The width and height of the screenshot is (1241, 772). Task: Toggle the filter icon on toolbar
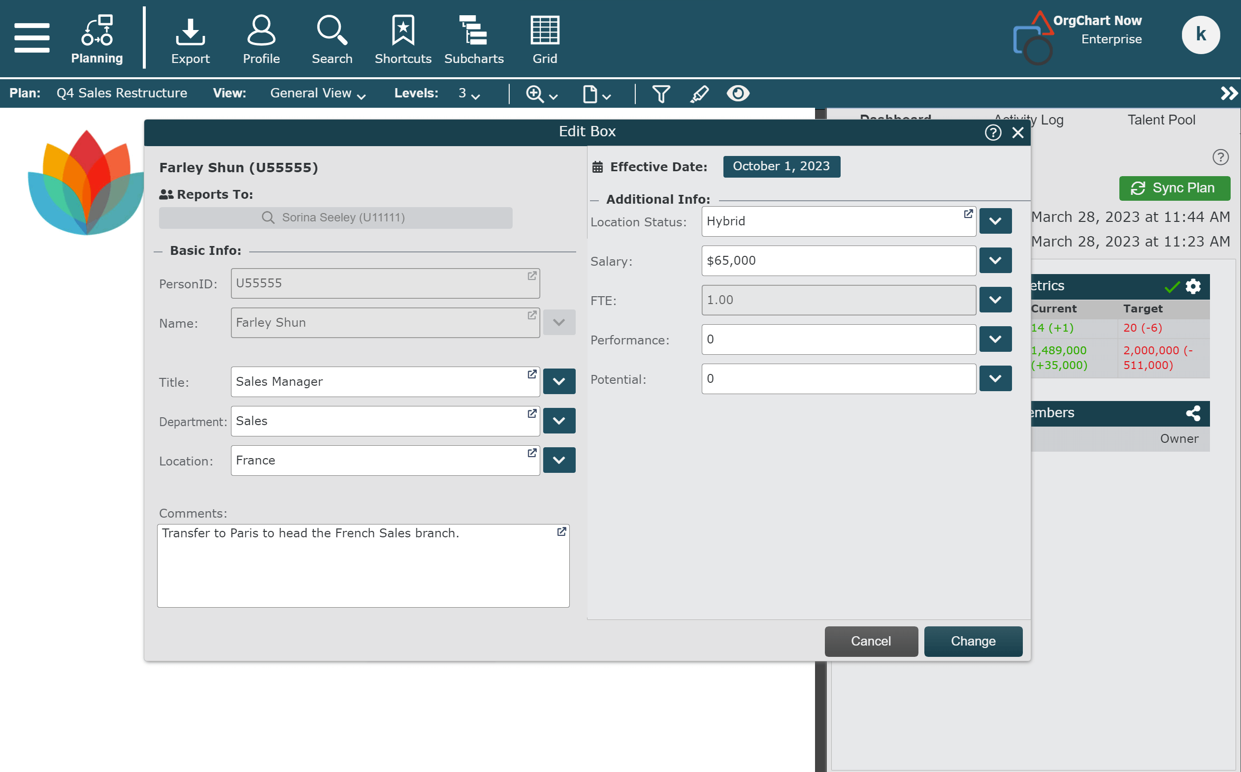(x=661, y=93)
